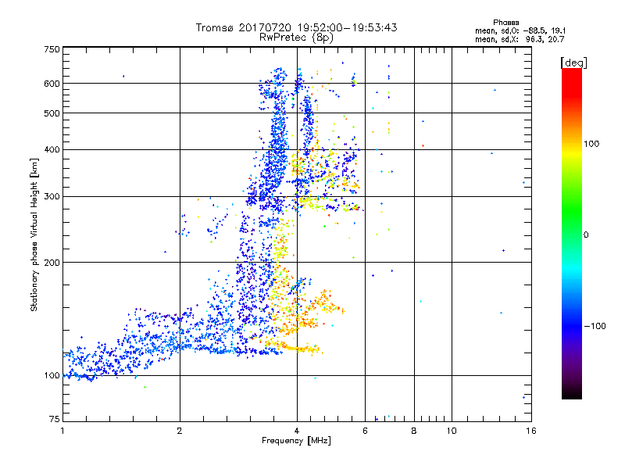Click the '[deg]' colorbar unit label
Image resolution: width=625 pixels, height=469 pixels.
(x=573, y=63)
